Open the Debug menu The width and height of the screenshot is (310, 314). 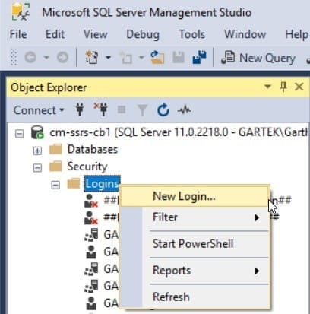click(143, 34)
